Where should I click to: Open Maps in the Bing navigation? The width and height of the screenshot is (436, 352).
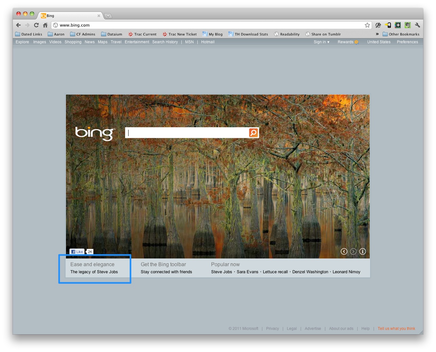[x=103, y=42]
